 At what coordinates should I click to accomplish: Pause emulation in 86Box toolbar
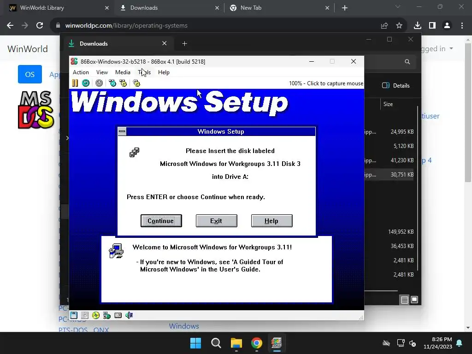[x=75, y=83]
